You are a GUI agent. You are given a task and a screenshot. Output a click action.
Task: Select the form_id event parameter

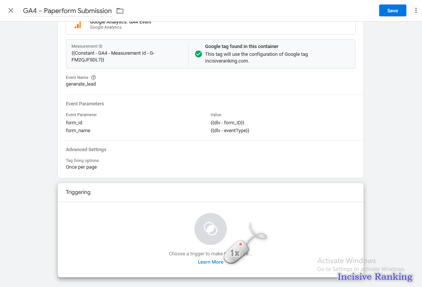coord(74,122)
